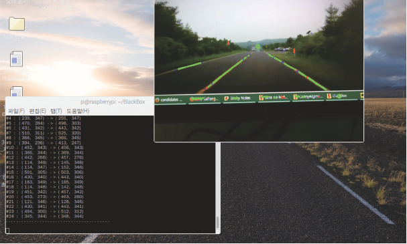Click the terminal's vertical scrollbar thumb
The image size is (407, 244).
coord(217,223)
